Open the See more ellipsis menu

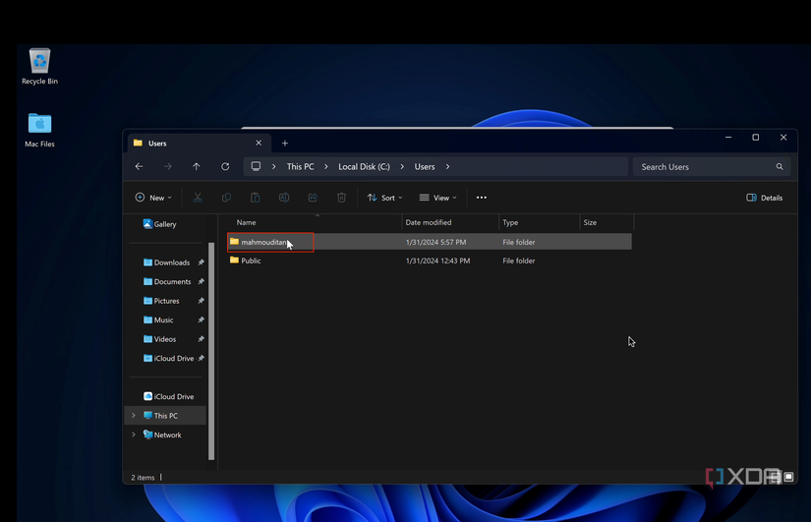coord(482,198)
